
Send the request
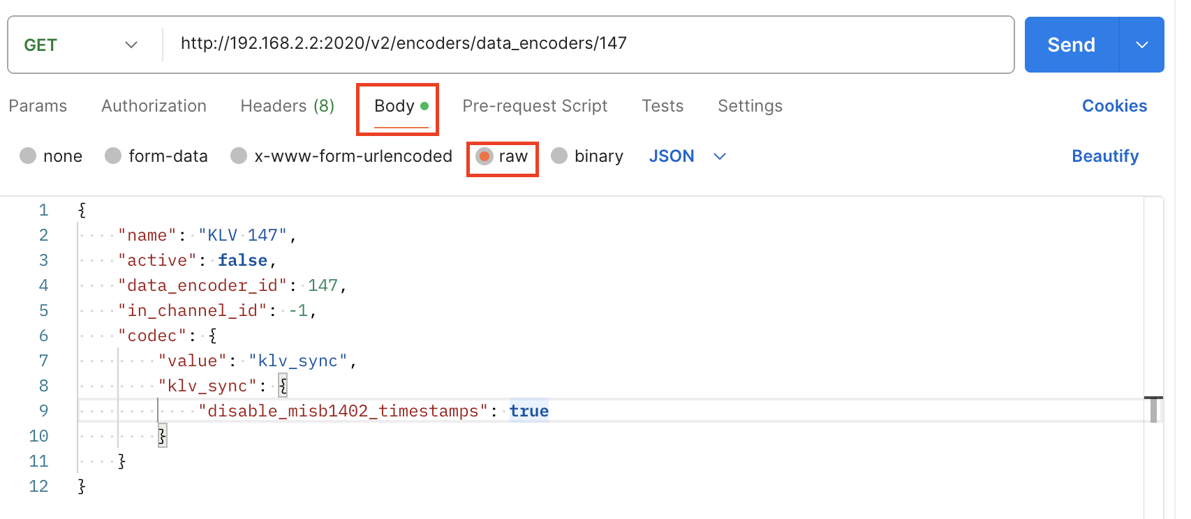point(1072,45)
